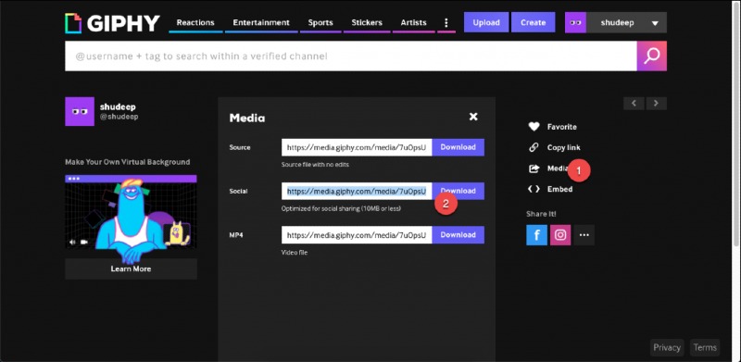Open the shudeep profile avatar on left
The height and width of the screenshot is (362, 741).
coord(80,111)
